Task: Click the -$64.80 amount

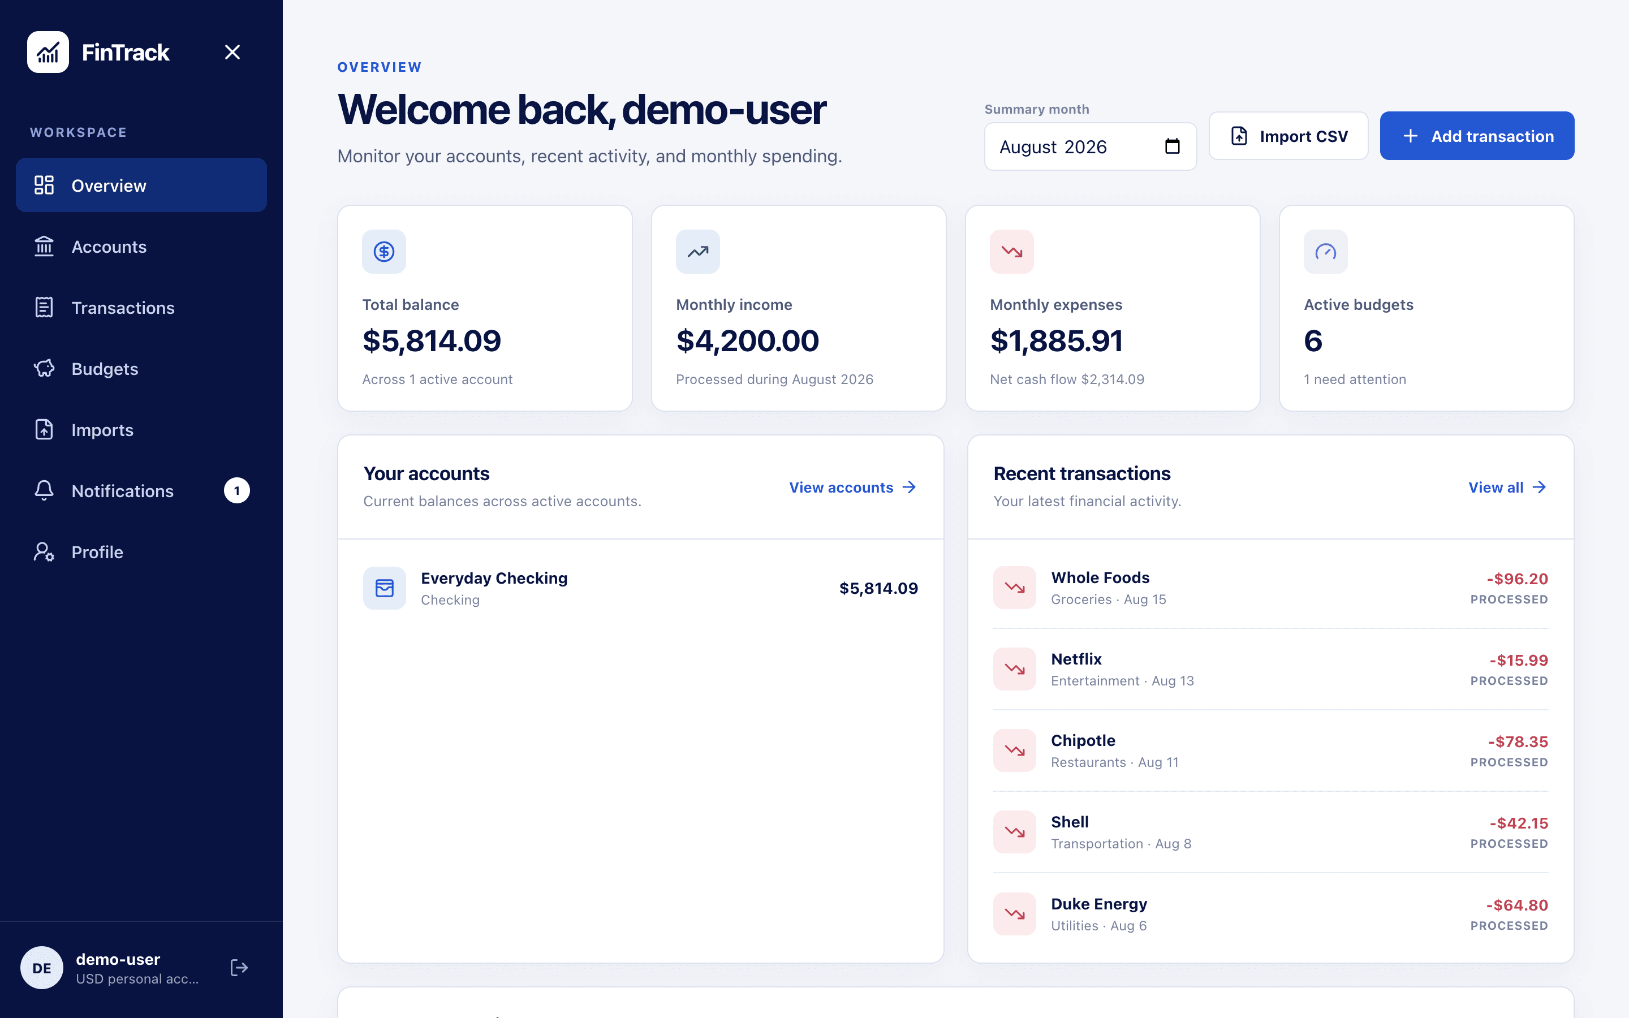Action: click(x=1517, y=905)
